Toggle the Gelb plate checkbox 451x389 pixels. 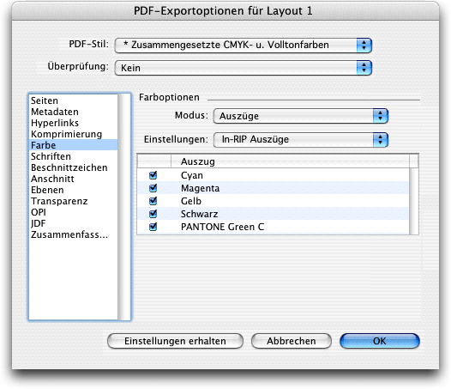pos(153,201)
